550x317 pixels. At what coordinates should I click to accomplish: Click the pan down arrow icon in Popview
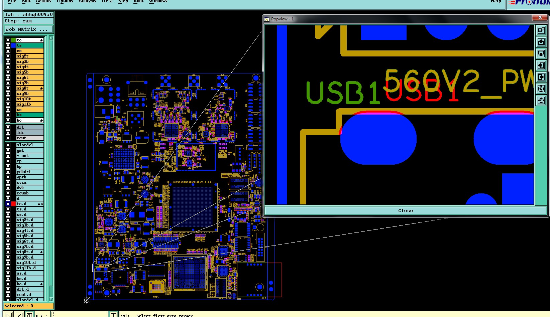pos(541,54)
